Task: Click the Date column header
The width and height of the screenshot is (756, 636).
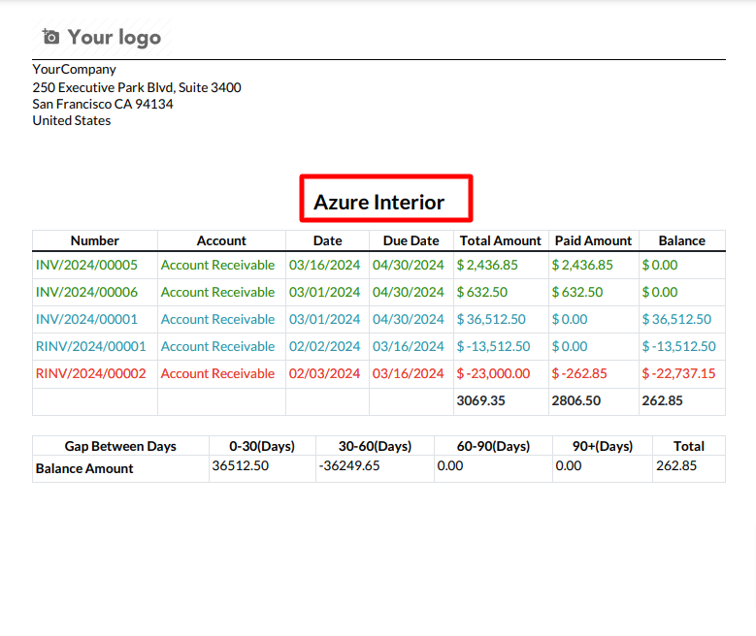Action: click(327, 240)
